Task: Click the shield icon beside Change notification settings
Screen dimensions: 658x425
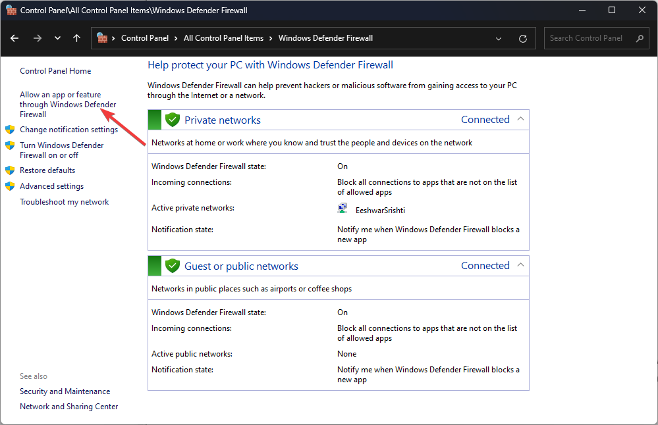Action: coord(9,129)
